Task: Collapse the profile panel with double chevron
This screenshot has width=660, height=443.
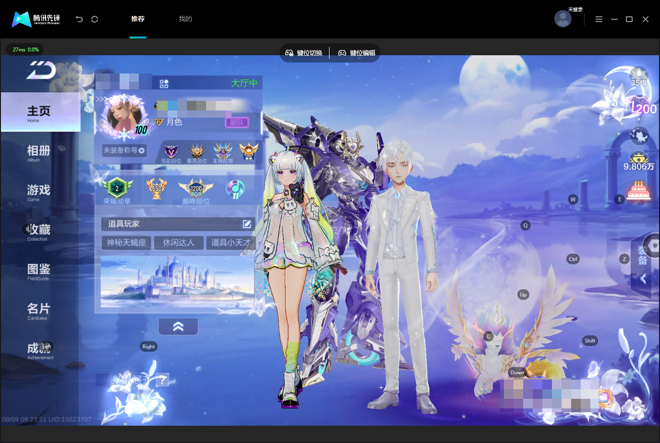Action: 178,327
